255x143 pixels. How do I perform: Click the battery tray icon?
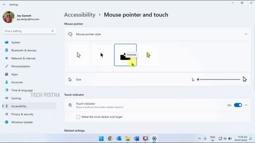point(230,139)
